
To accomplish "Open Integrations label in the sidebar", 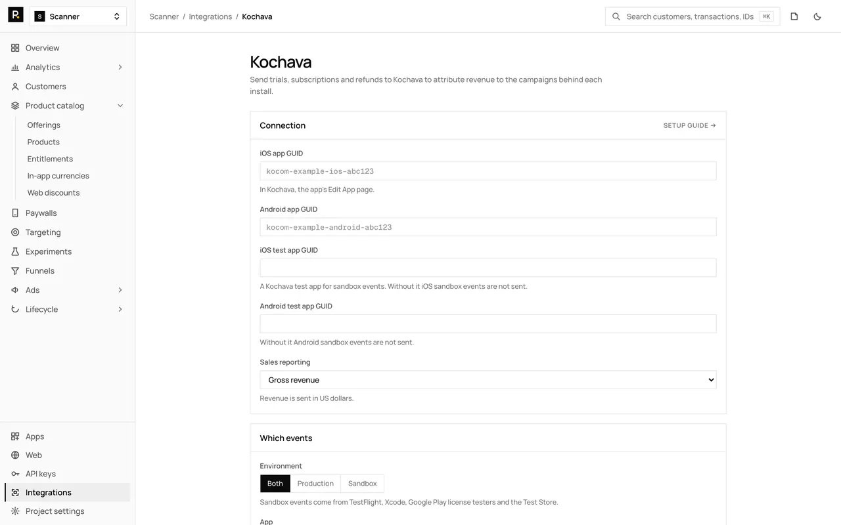I will pos(49,493).
